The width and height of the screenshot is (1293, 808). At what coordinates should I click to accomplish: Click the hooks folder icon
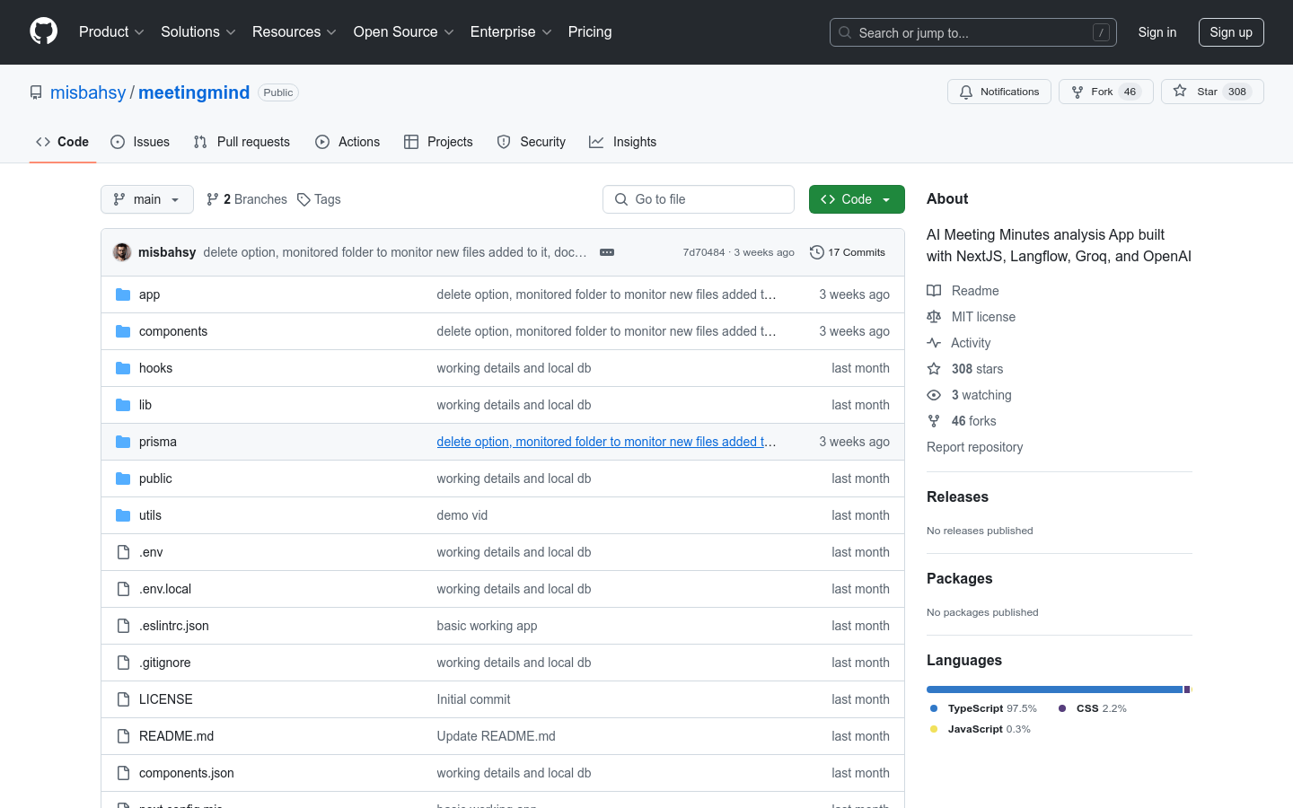pyautogui.click(x=123, y=368)
